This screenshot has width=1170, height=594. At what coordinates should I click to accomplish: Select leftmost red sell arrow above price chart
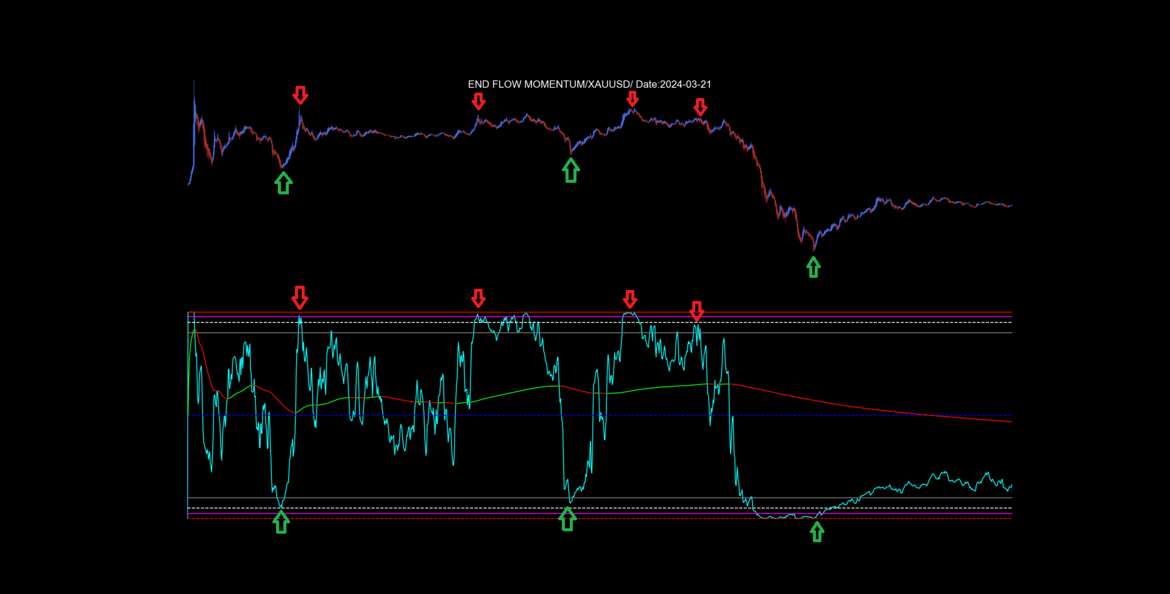pos(300,95)
